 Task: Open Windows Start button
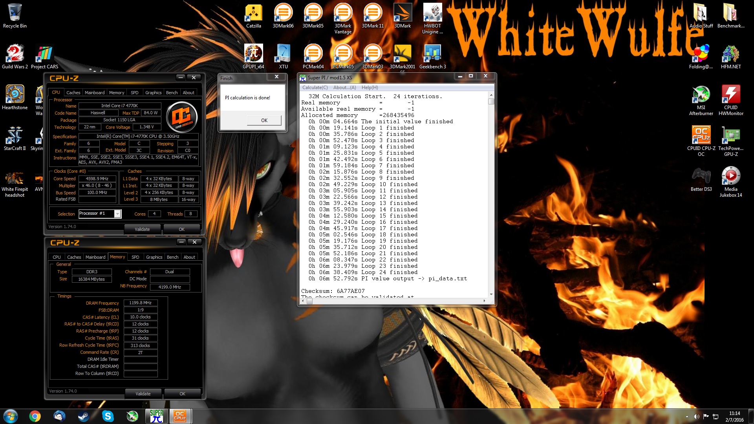11,416
